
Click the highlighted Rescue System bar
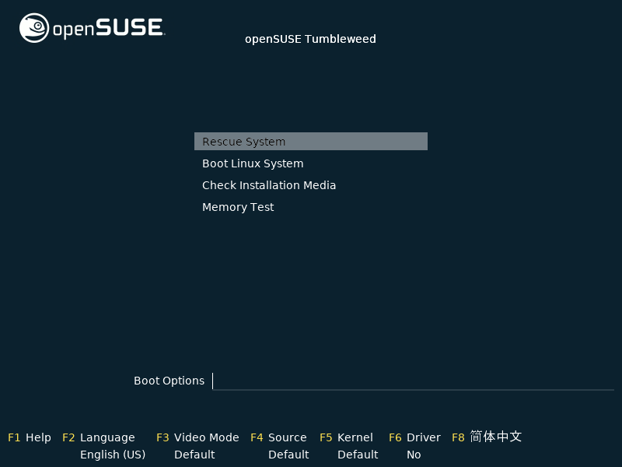(311, 141)
